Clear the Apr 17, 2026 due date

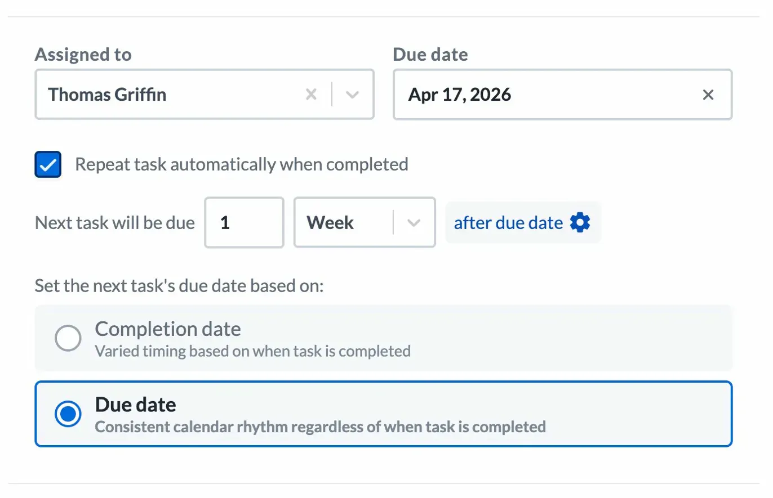click(x=708, y=95)
